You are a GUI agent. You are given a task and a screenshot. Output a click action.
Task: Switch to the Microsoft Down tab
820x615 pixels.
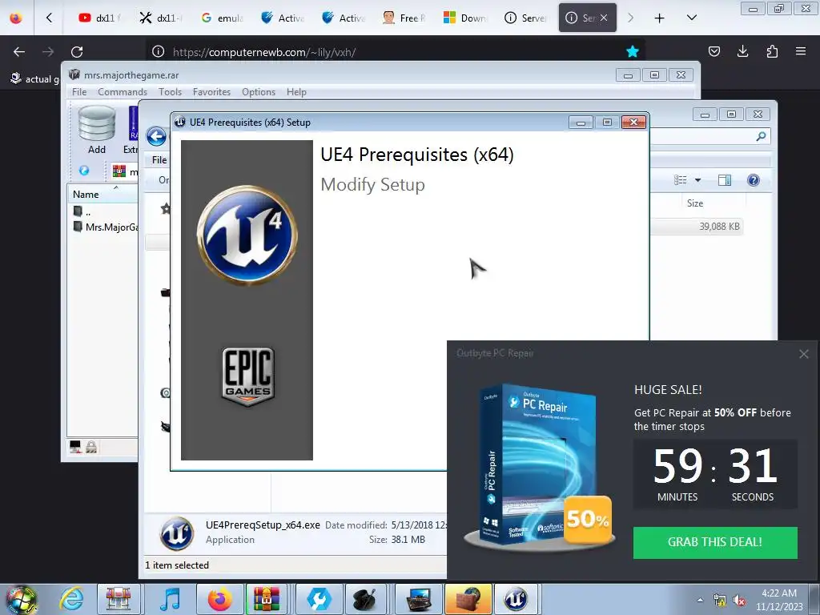point(465,18)
